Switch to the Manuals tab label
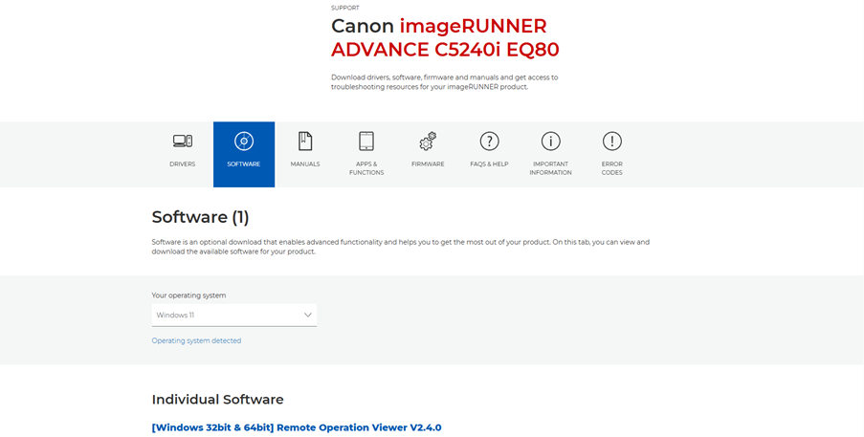The height and width of the screenshot is (437, 864). [305, 164]
